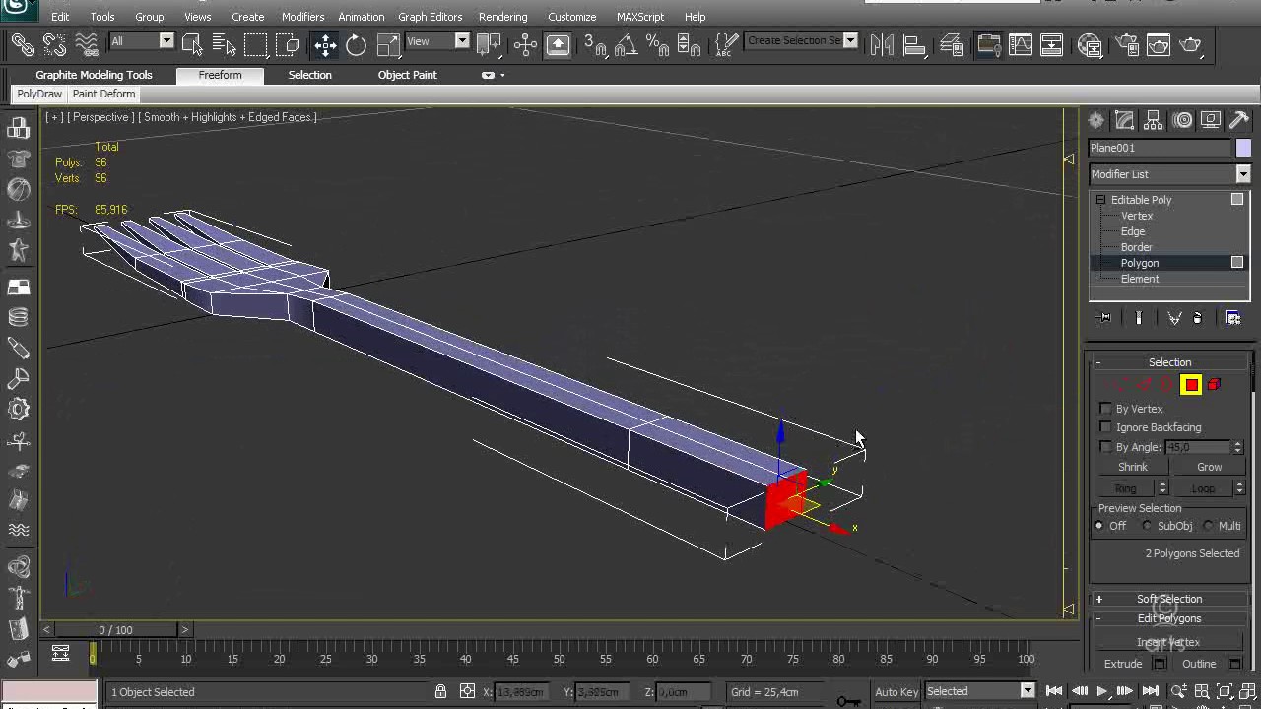Click the Outline button
1261x709 pixels.
click(x=1199, y=664)
